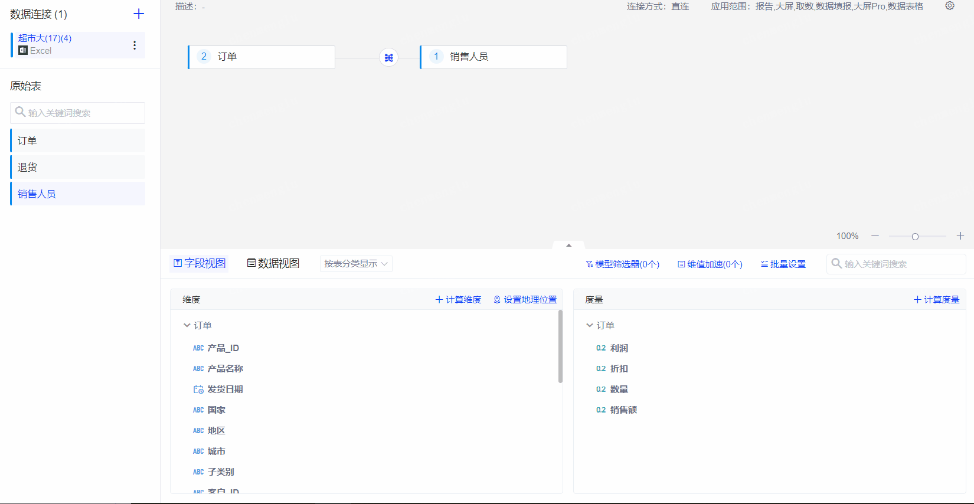Open the 模型筛选器 filter
This screenshot has width=974, height=504.
pos(622,264)
